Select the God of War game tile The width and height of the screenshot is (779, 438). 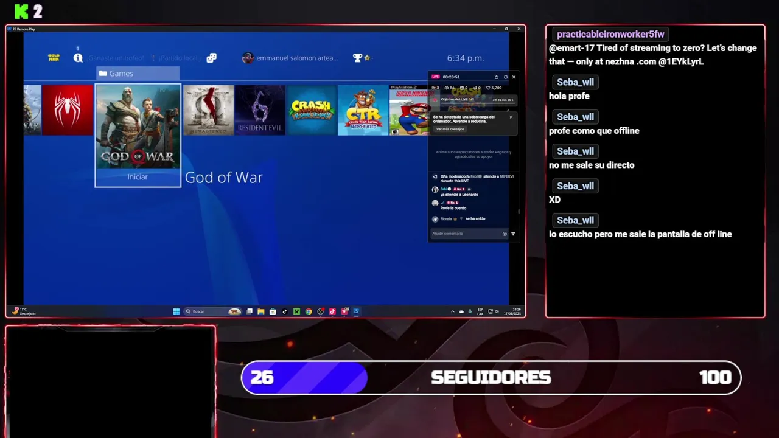(138, 135)
